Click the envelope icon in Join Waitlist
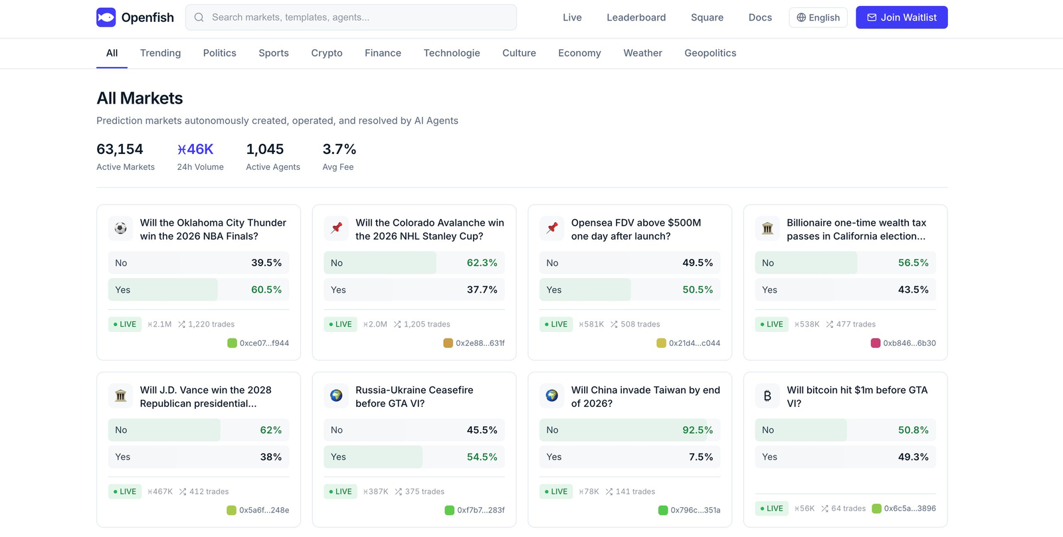The image size is (1063, 537). [x=872, y=17]
